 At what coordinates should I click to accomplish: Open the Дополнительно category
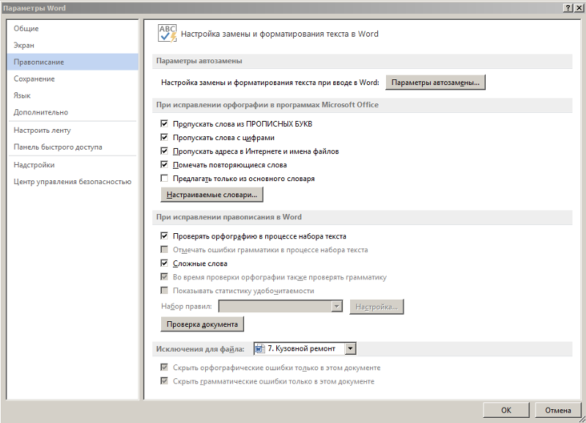click(x=73, y=112)
